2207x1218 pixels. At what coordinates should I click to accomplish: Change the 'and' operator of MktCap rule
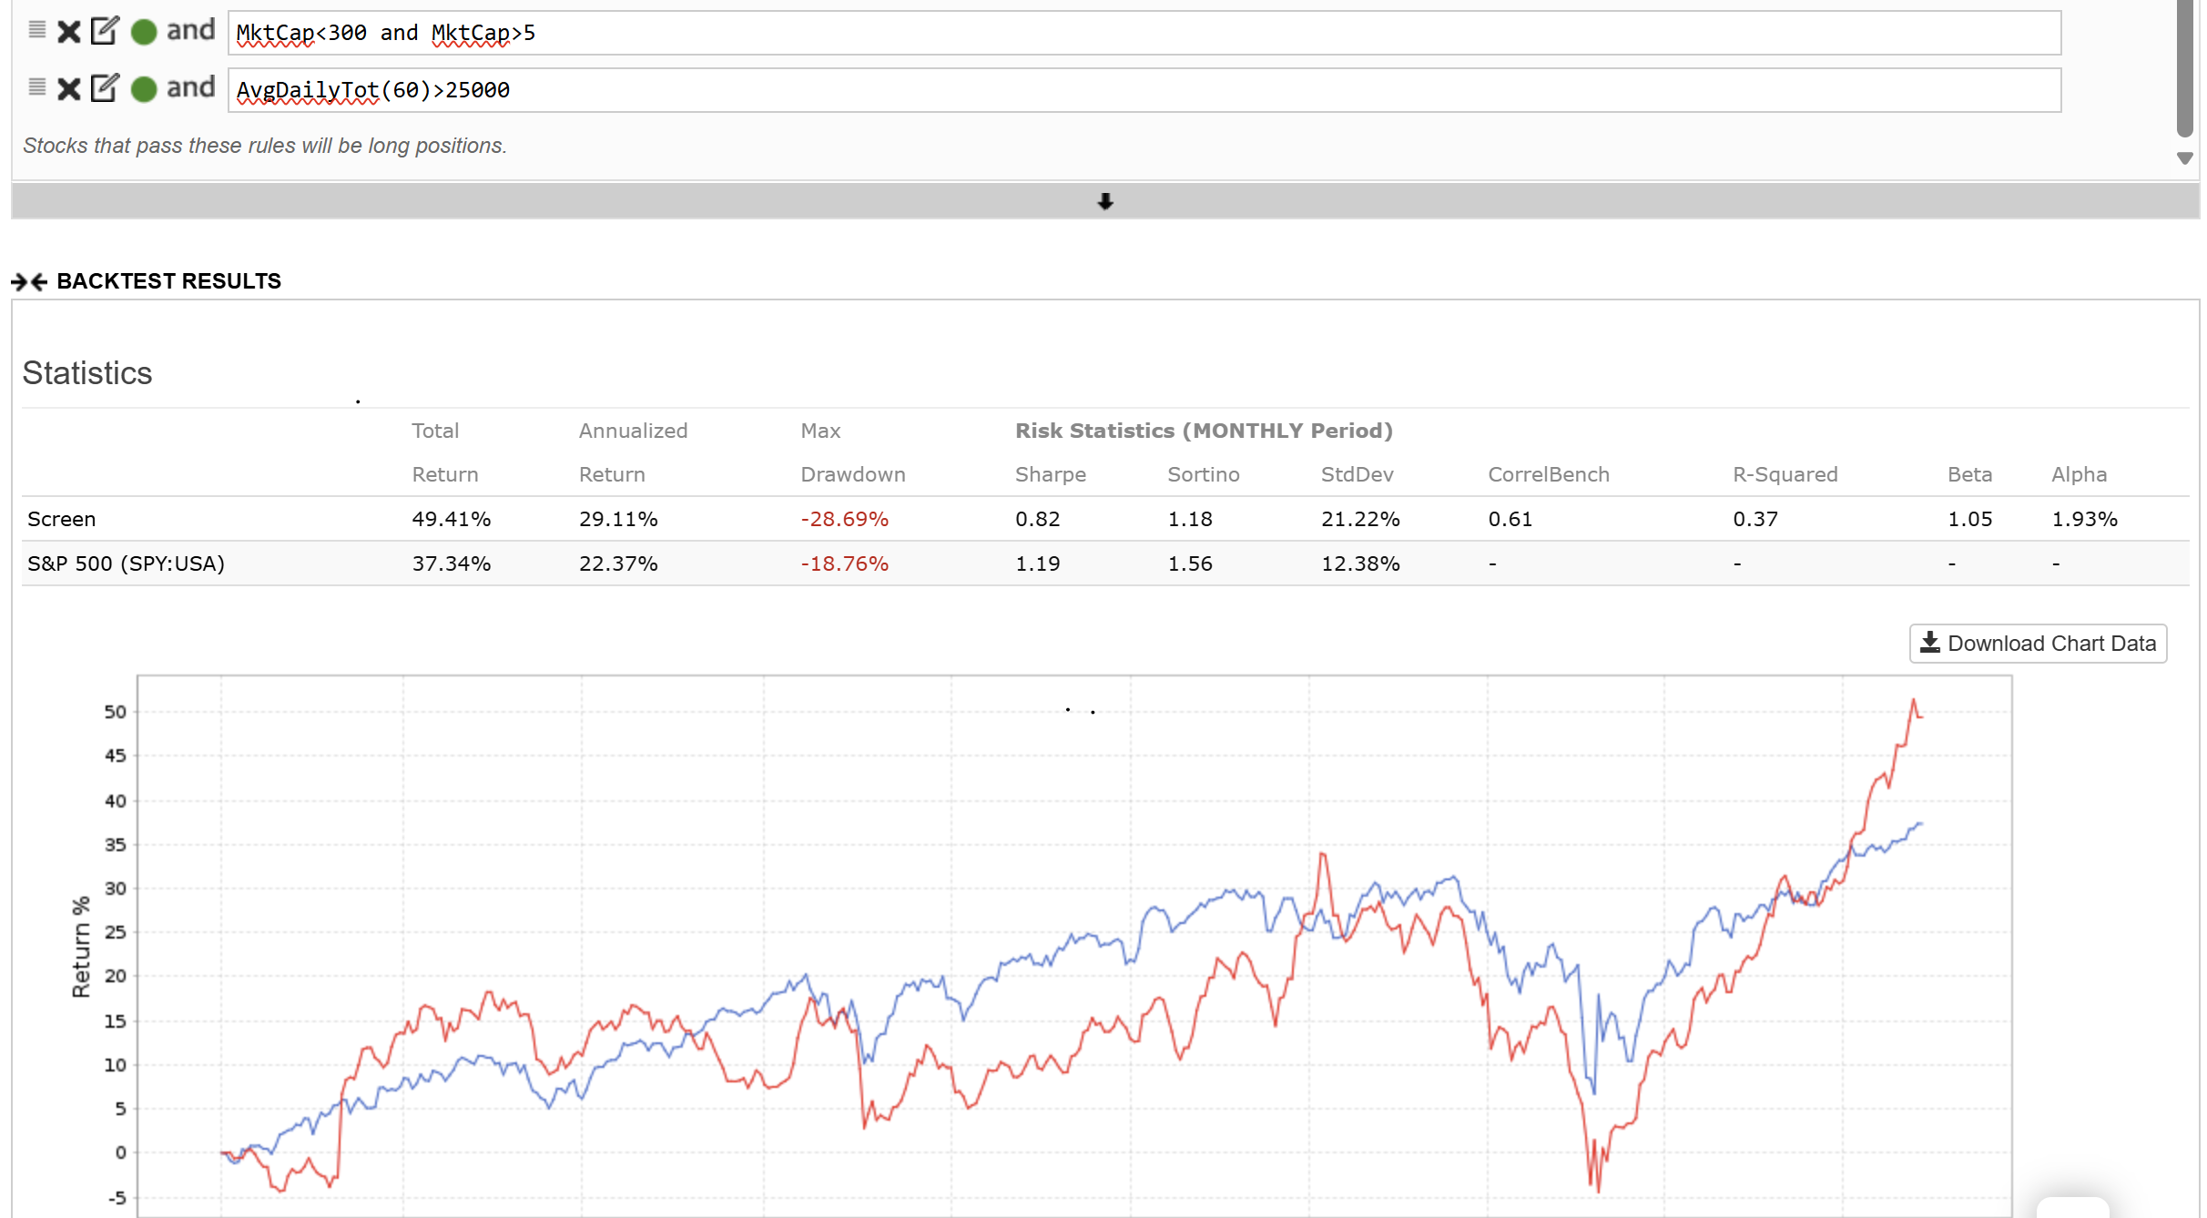point(190,31)
